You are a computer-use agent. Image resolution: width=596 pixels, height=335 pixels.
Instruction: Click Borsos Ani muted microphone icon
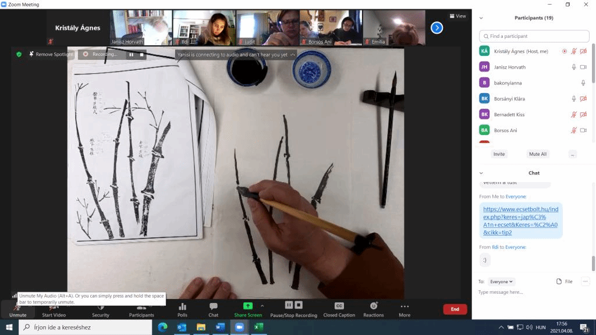point(573,130)
